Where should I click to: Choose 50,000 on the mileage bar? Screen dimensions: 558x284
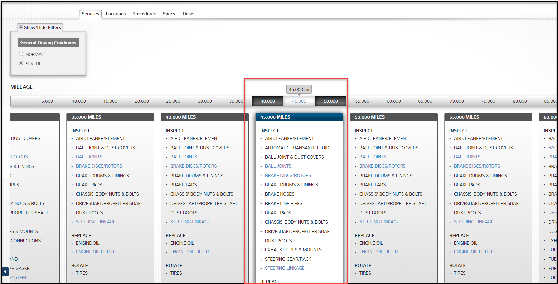pyautogui.click(x=331, y=101)
